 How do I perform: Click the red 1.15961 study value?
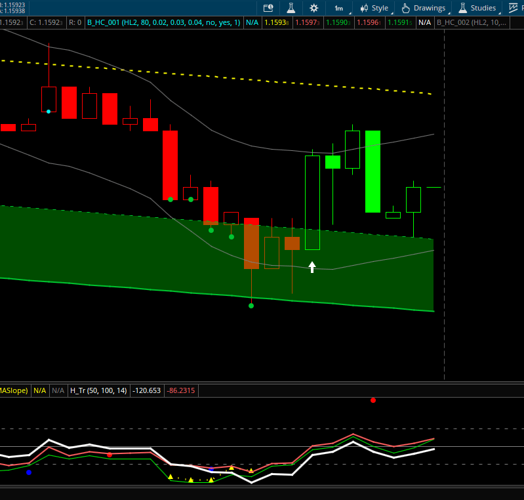[x=369, y=22]
